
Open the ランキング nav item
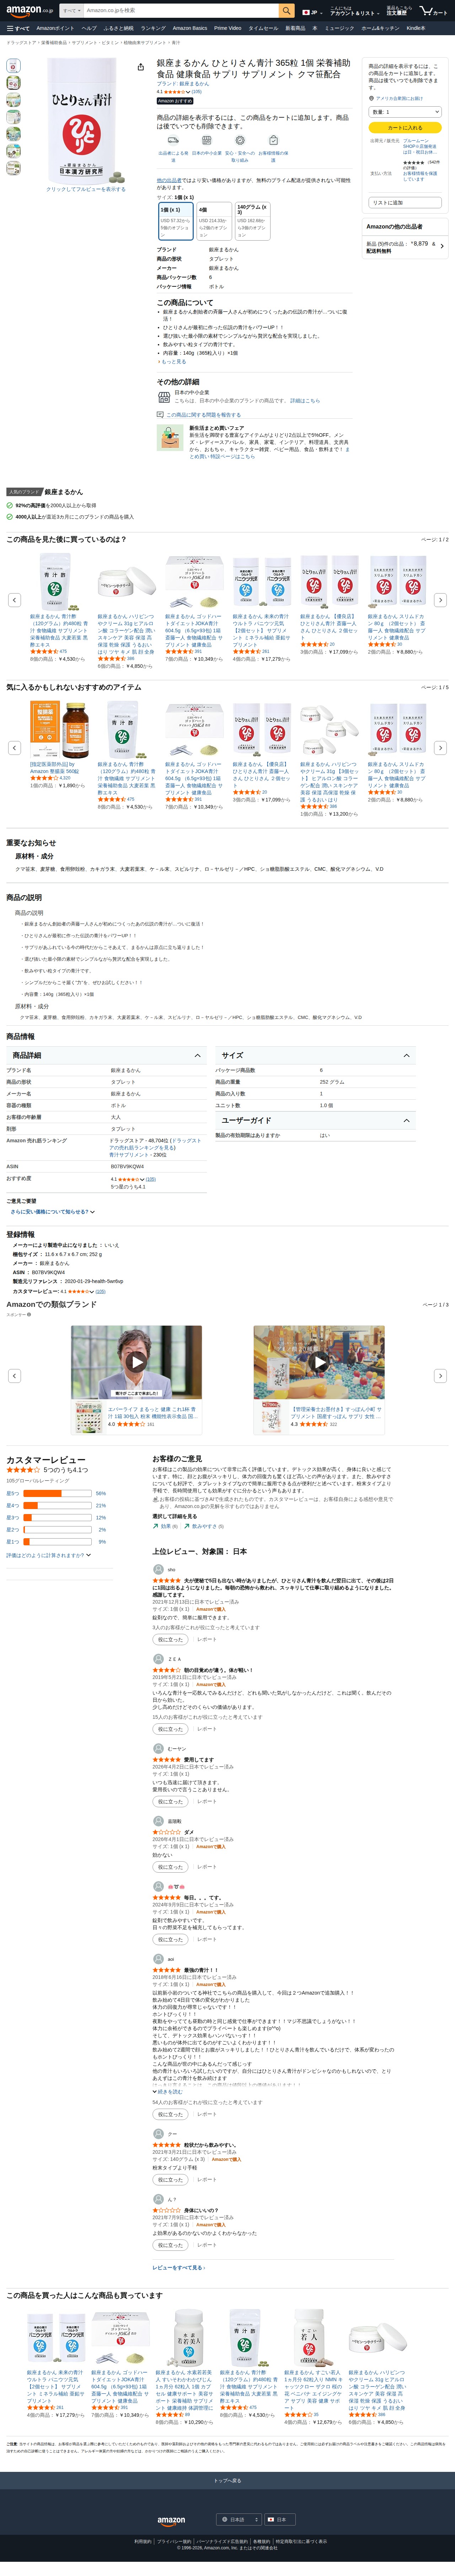[x=152, y=28]
